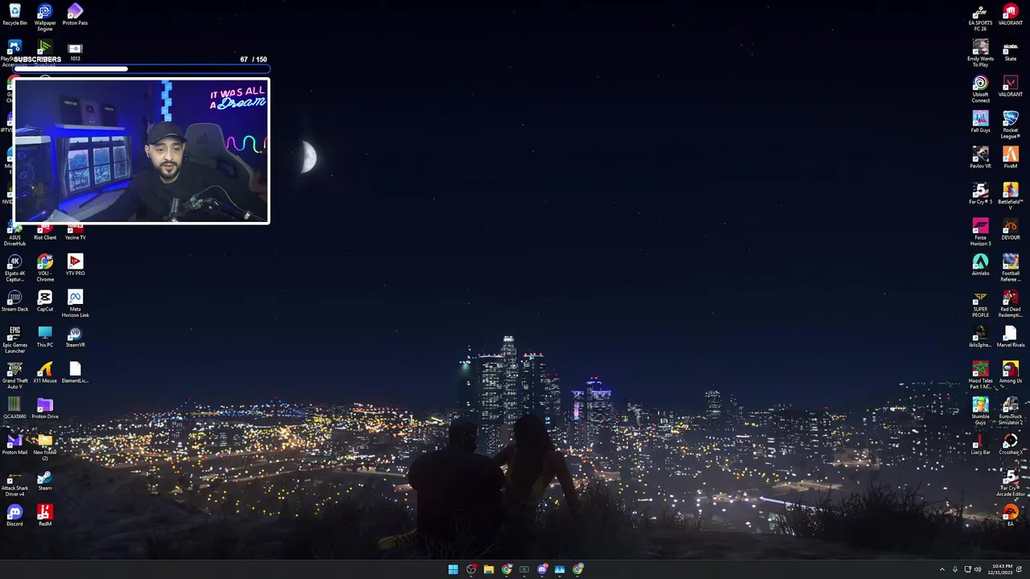Open the CapCut desktop icon

point(45,302)
